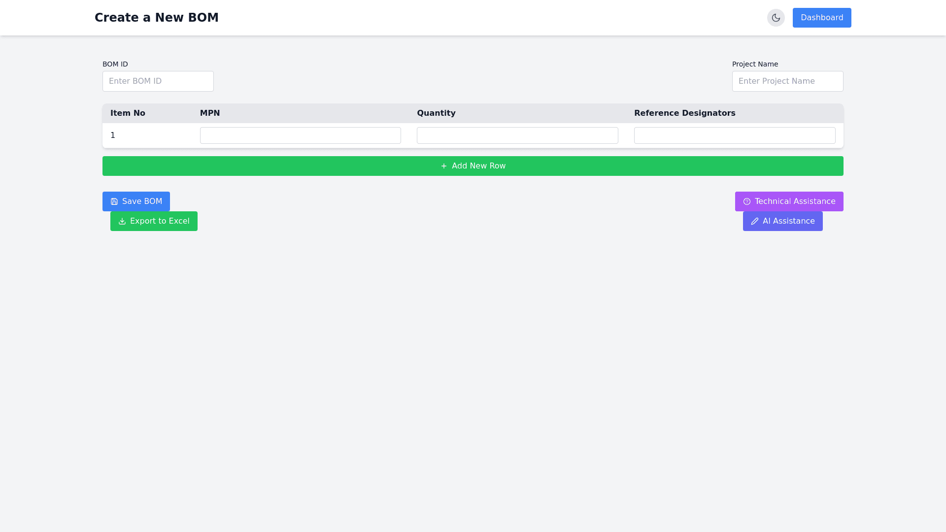Click the save icon inside Save BOM button
This screenshot has width=946, height=532.
coord(114,201)
